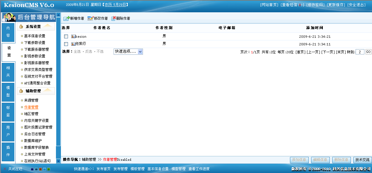The image size is (372, 173).
Task: Open the 用户 side tab
Action: (8, 131)
